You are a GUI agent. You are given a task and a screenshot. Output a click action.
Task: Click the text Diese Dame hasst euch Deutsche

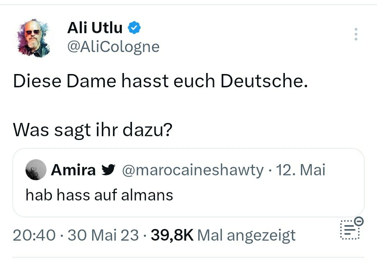tap(161, 81)
